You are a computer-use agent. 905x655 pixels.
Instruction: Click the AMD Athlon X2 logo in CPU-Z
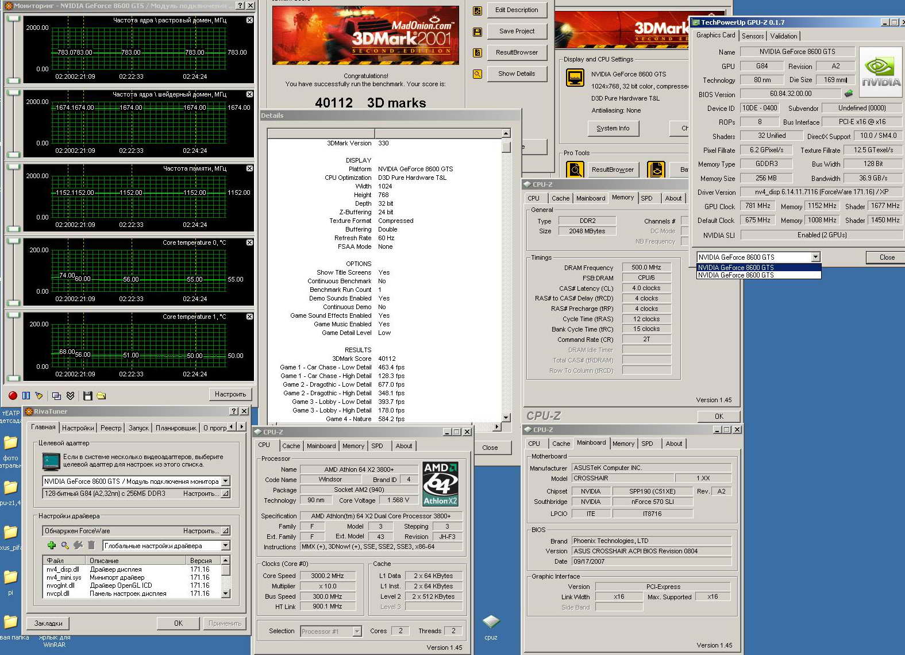pyautogui.click(x=441, y=484)
